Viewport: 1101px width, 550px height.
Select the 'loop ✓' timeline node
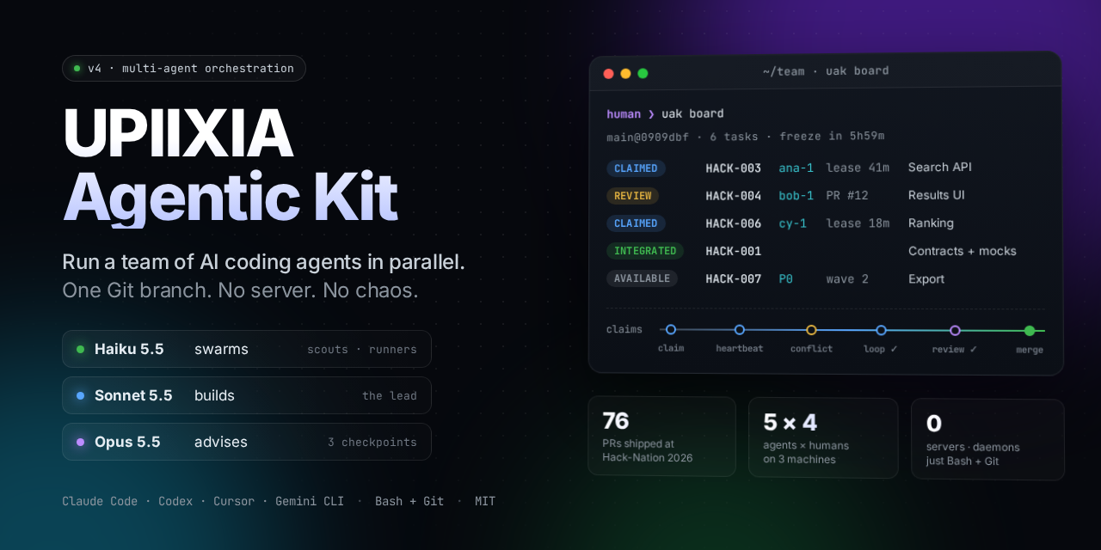(x=881, y=330)
